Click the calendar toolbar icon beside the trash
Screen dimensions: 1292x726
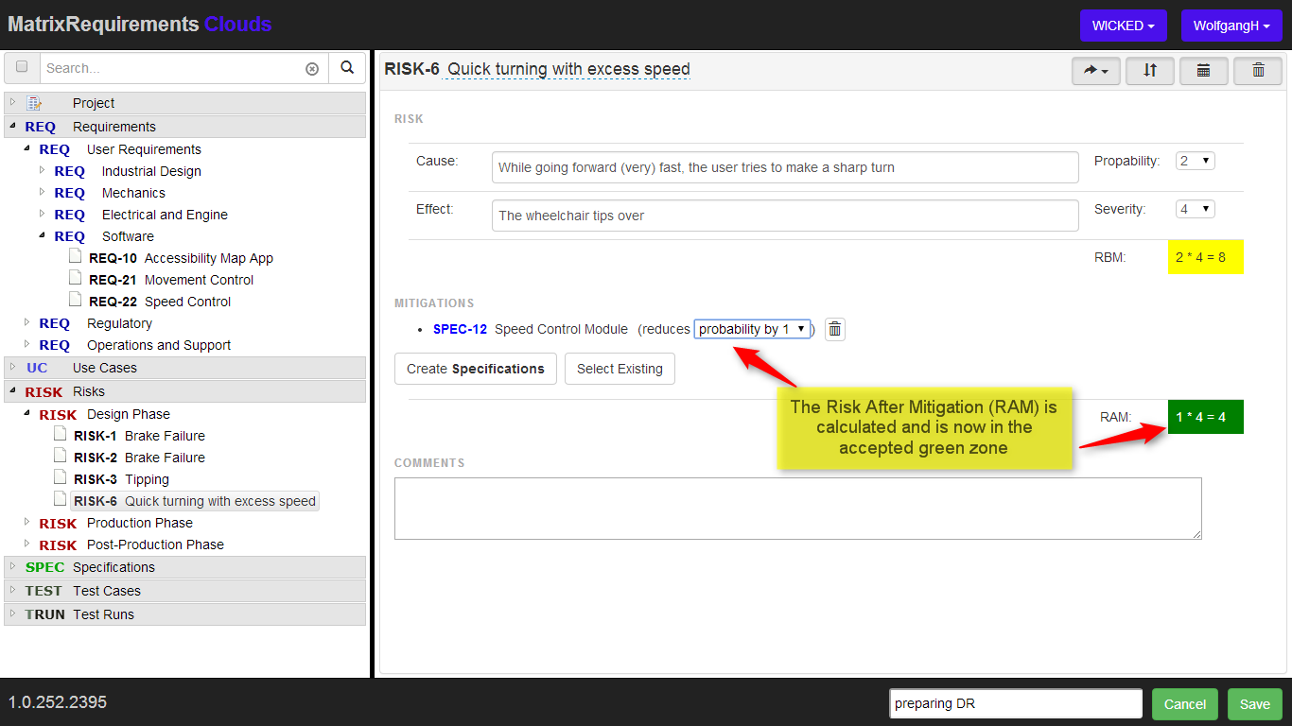pos(1204,71)
